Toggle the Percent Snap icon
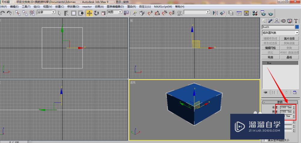This screenshot has width=301, height=143. [165, 13]
